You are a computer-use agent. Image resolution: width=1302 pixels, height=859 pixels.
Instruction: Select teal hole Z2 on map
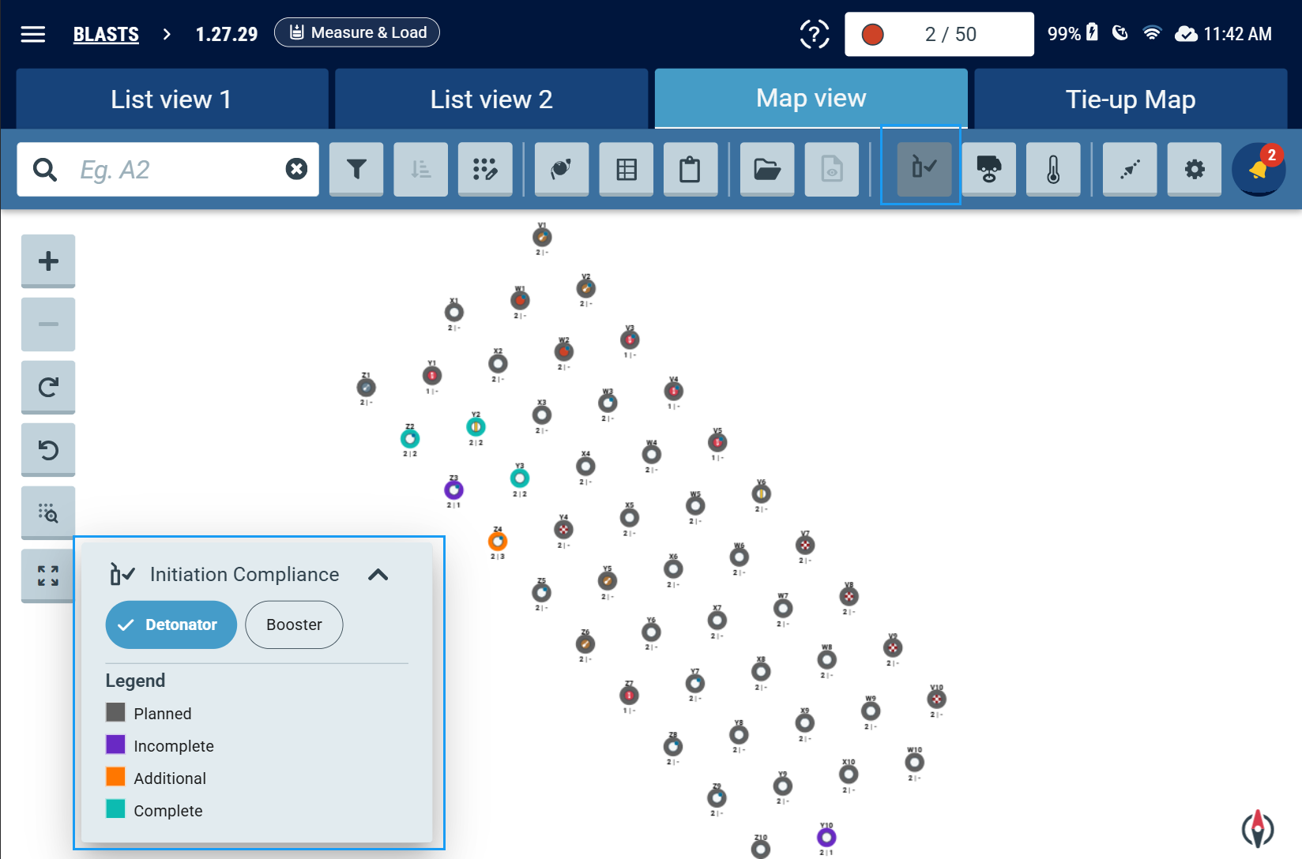tap(410, 438)
